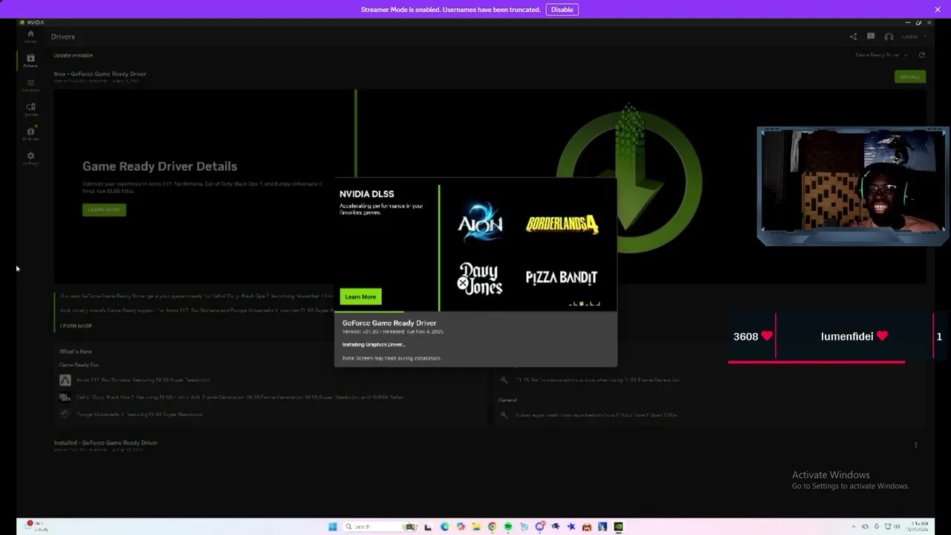
Task: Click the green INSTALL button
Action: pyautogui.click(x=910, y=77)
